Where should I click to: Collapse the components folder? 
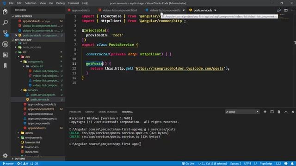(x=36, y=61)
